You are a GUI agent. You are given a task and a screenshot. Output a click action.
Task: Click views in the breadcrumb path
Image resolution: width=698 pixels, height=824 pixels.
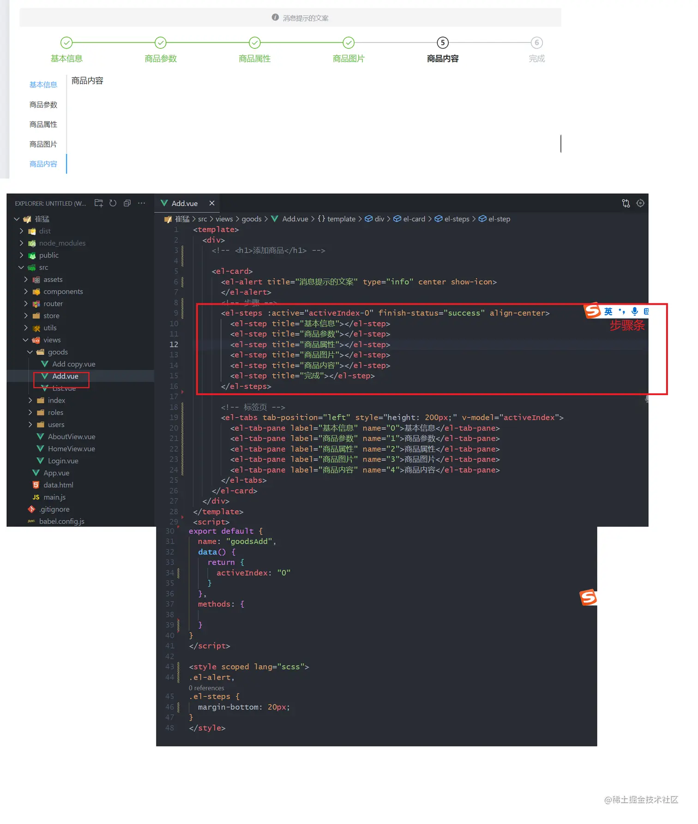224,219
